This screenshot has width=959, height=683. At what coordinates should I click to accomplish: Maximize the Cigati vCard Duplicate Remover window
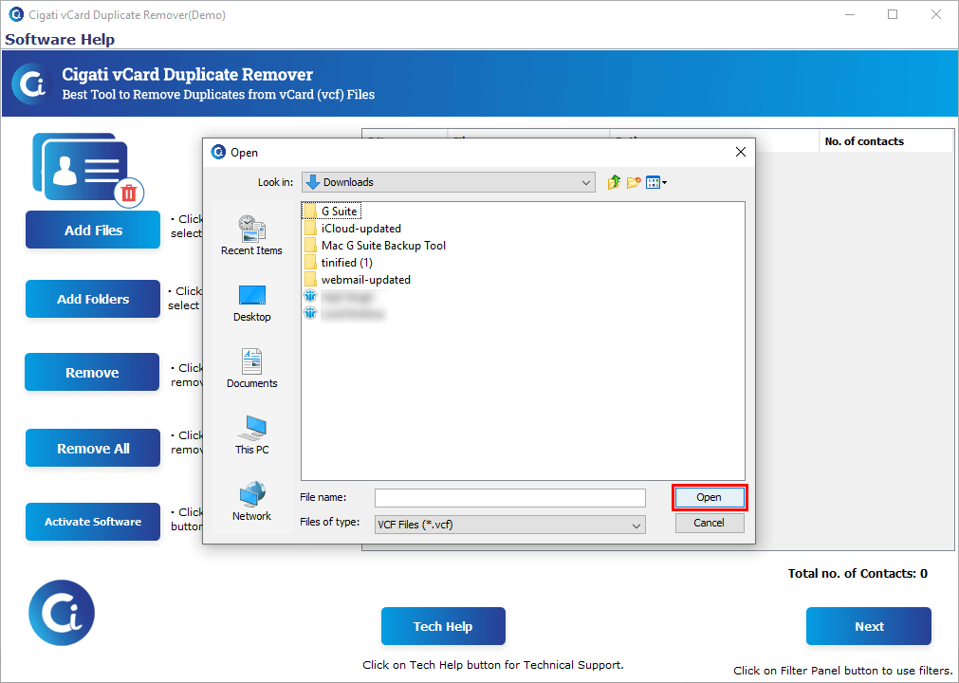click(x=893, y=14)
